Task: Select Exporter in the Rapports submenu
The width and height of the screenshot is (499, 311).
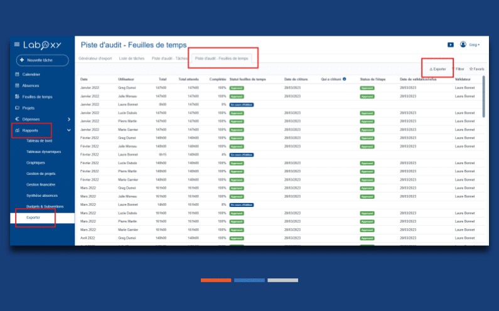Action: tap(33, 217)
